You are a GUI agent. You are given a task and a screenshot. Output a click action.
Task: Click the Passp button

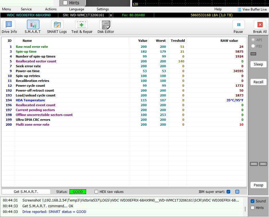pos(258,185)
